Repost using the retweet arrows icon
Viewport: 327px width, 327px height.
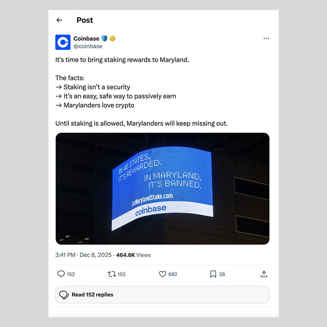(112, 274)
